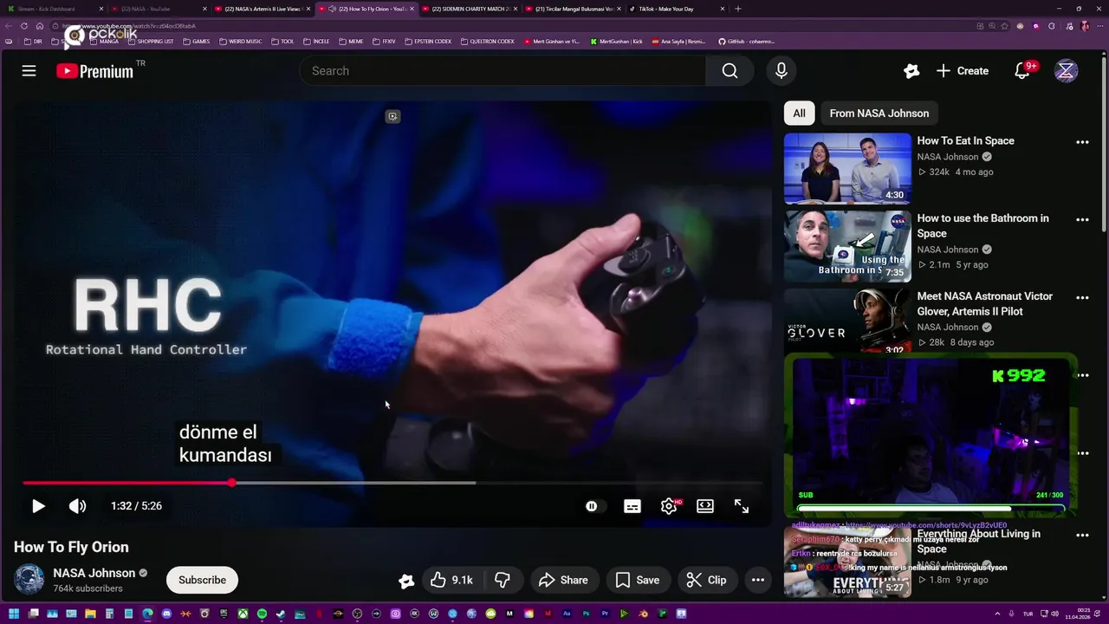
Task: Open Premiere Pro from taskbar
Action: click(x=605, y=614)
